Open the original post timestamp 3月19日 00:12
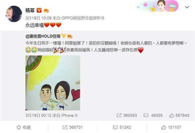The width and height of the screenshot is (195, 133). 38,115
